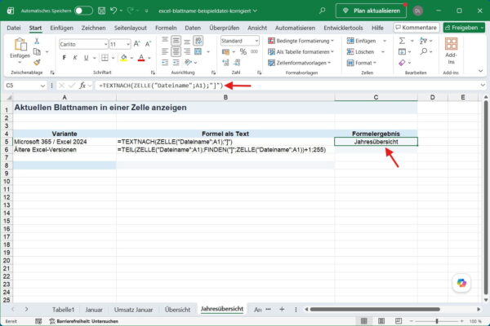Open the Einfügen ribbon tab
The height and width of the screenshot is (326, 490).
point(61,28)
